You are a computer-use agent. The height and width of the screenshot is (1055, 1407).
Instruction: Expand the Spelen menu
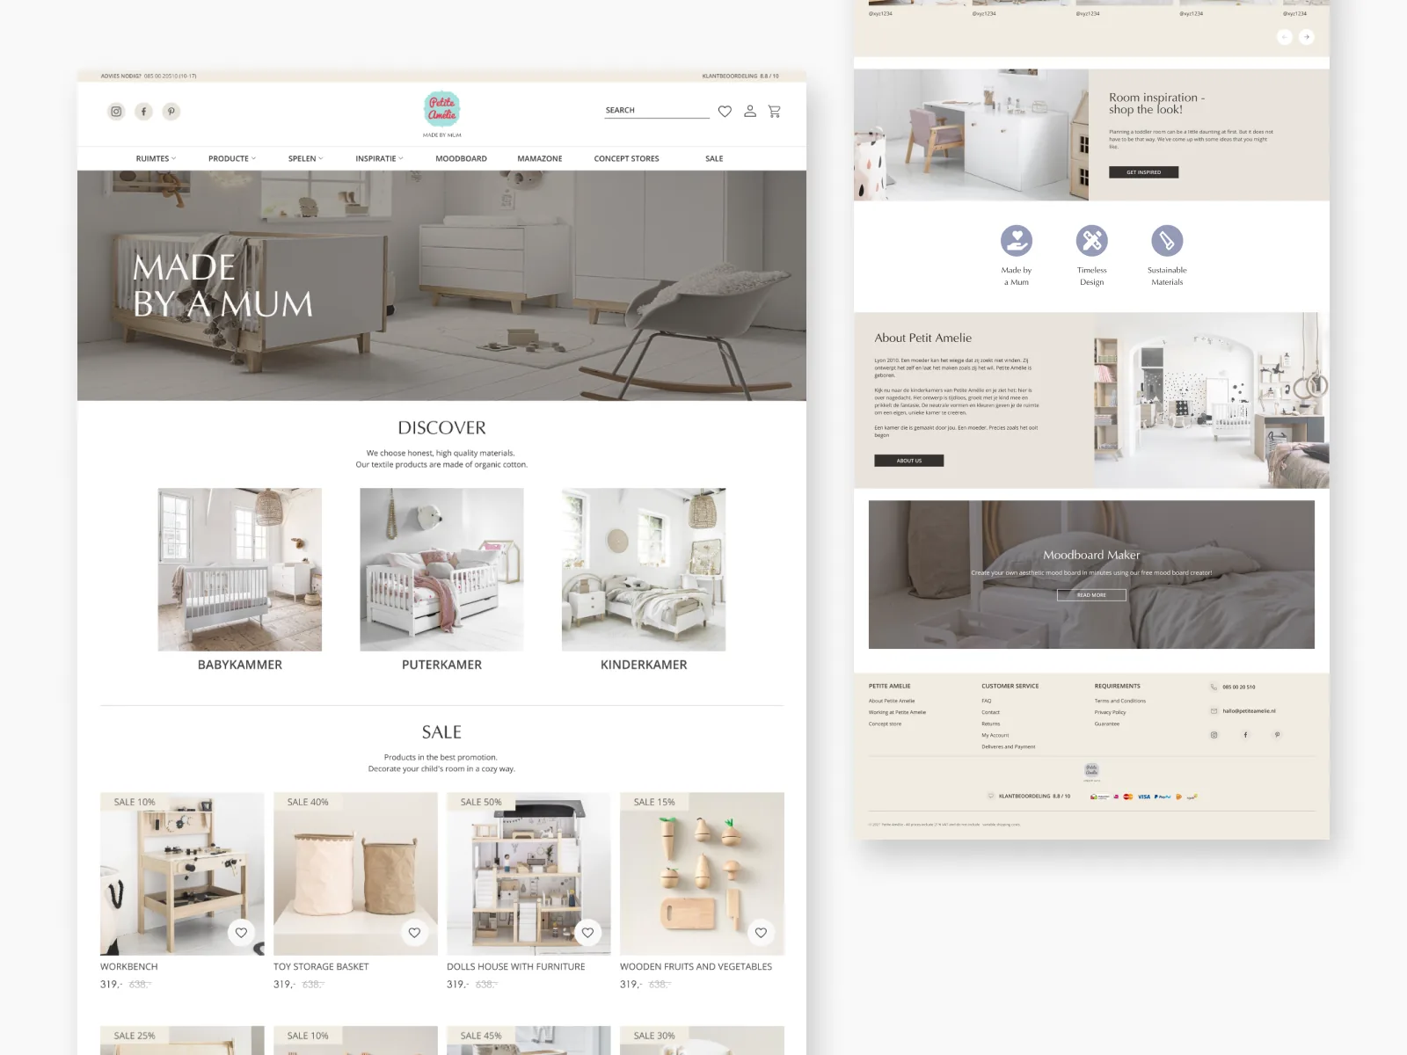[305, 158]
